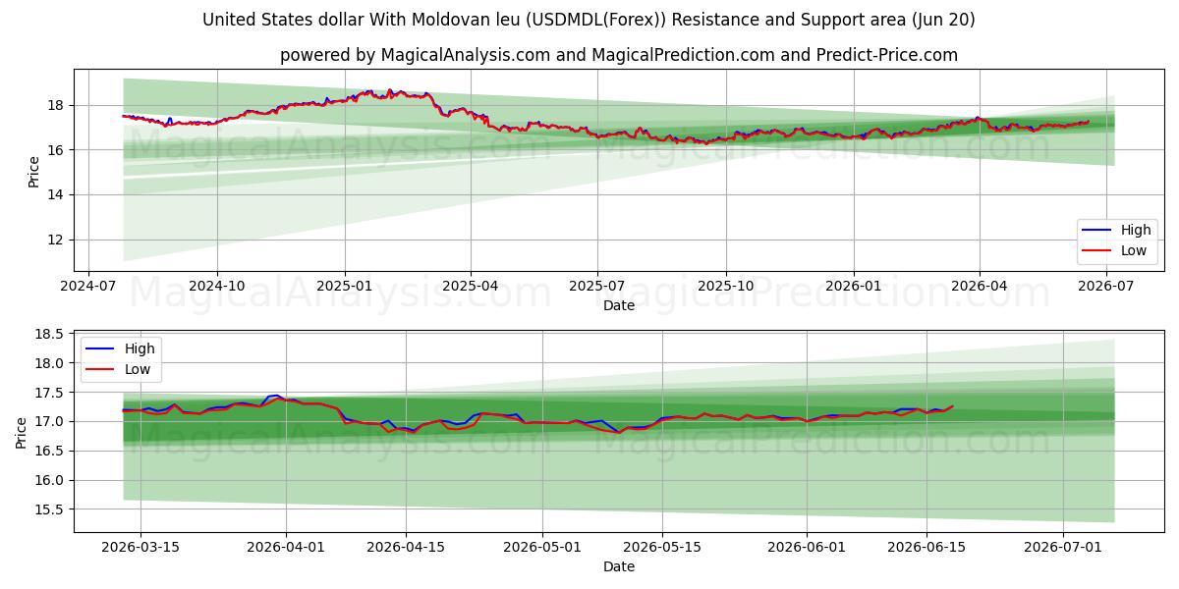Click 'Low' in the bottom chart legend
The width and height of the screenshot is (1179, 589).
(x=137, y=369)
